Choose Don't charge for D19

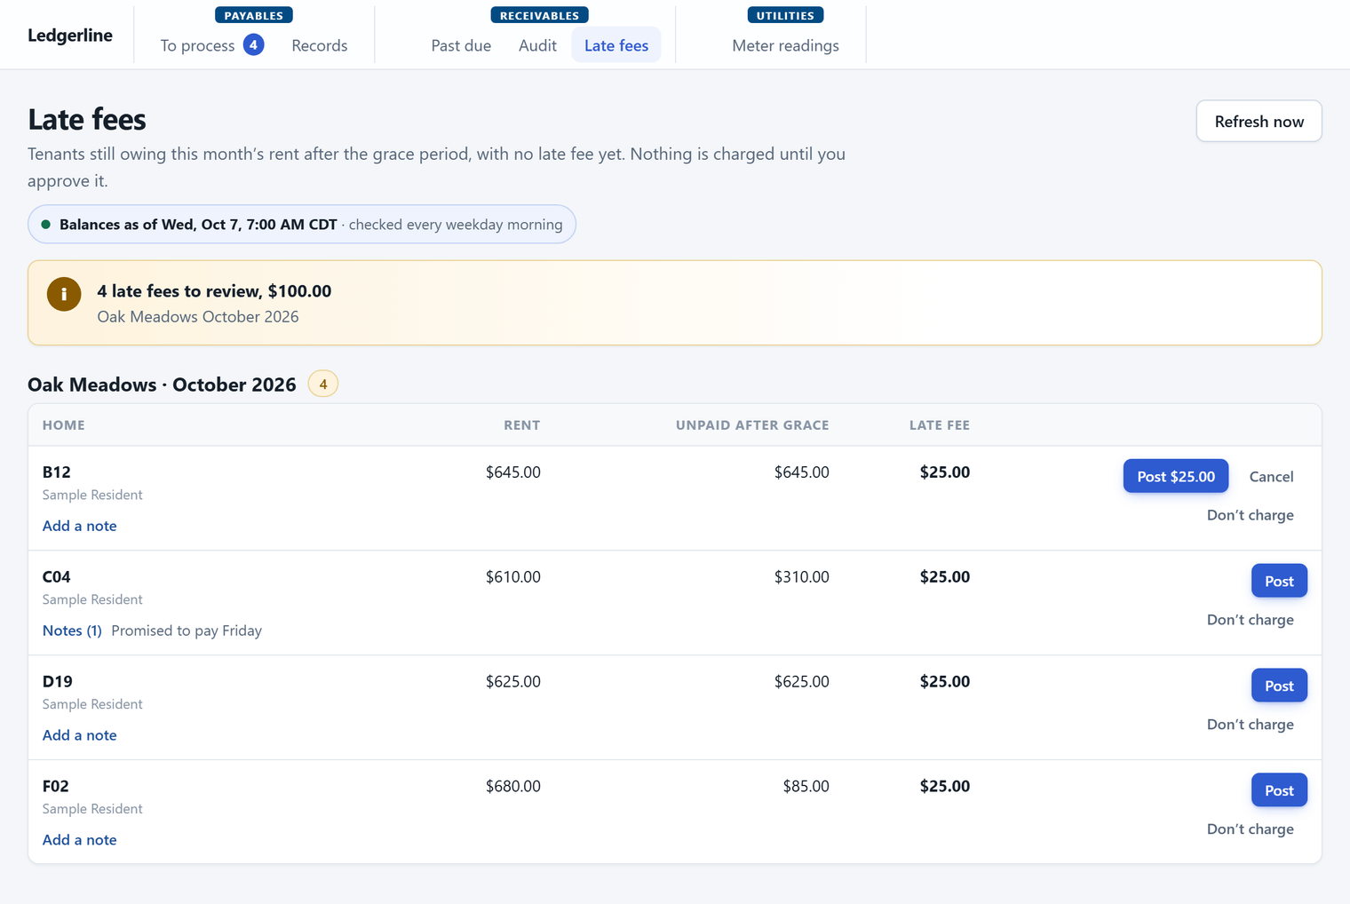pos(1250,725)
